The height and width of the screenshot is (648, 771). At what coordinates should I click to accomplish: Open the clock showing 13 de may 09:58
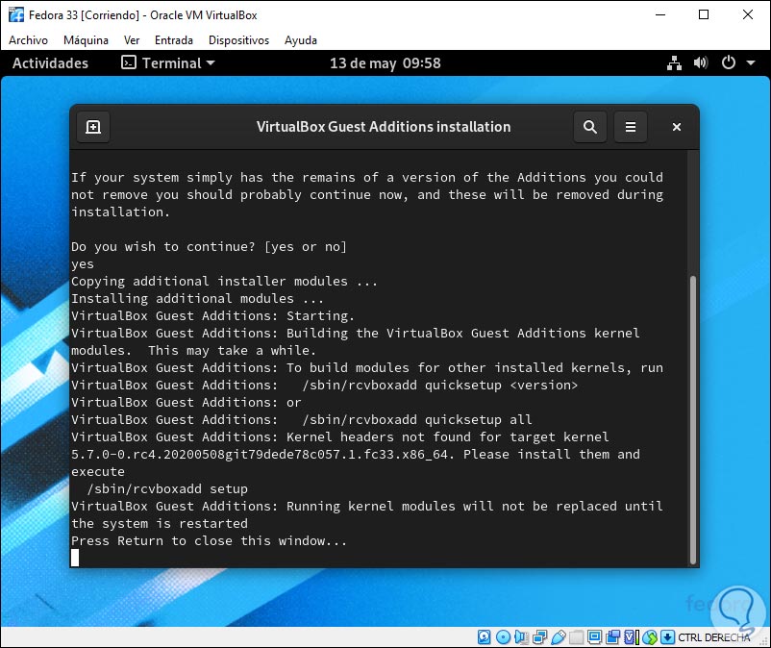point(385,62)
